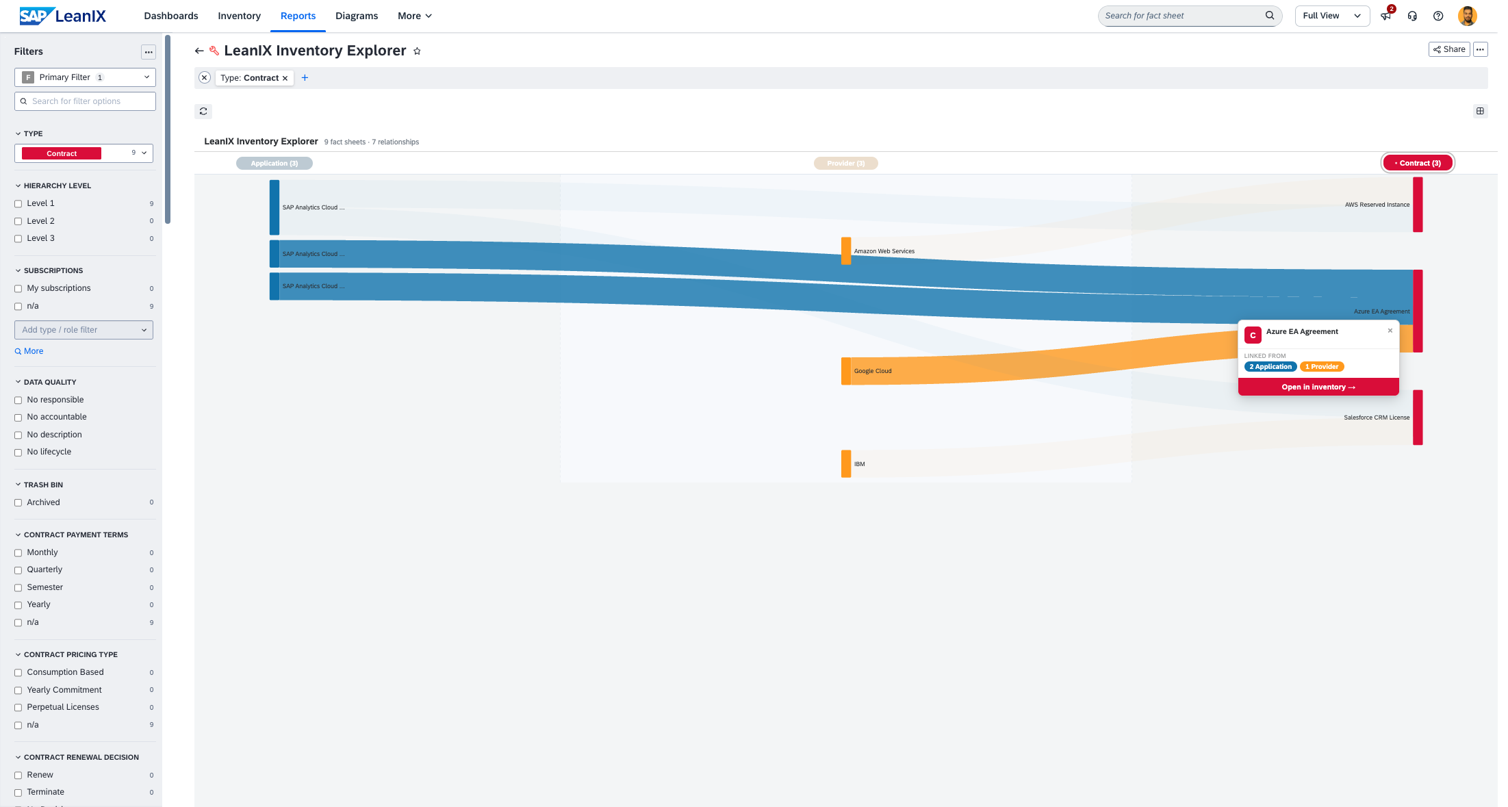Open the Filters panel more options icon
The height and width of the screenshot is (807, 1508).
pyautogui.click(x=149, y=52)
